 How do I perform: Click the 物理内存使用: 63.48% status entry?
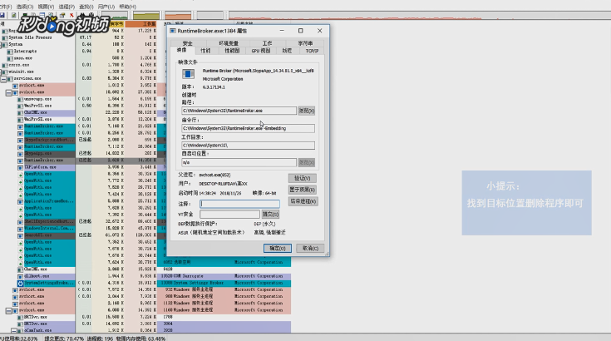click(140, 339)
